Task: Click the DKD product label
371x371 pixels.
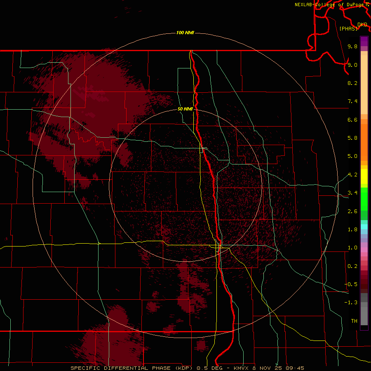Action: [362, 25]
